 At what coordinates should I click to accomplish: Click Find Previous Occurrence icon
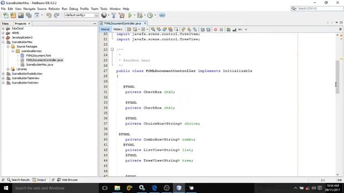[x=159, y=29]
